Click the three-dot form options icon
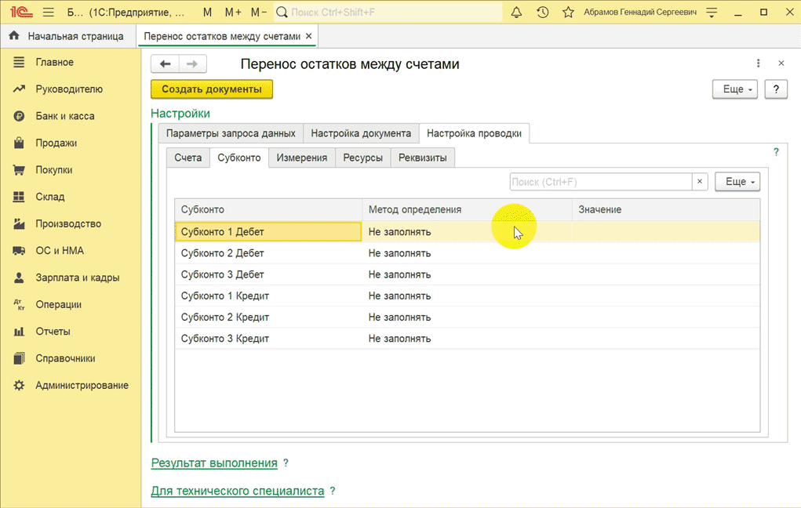The width and height of the screenshot is (801, 508). (758, 63)
